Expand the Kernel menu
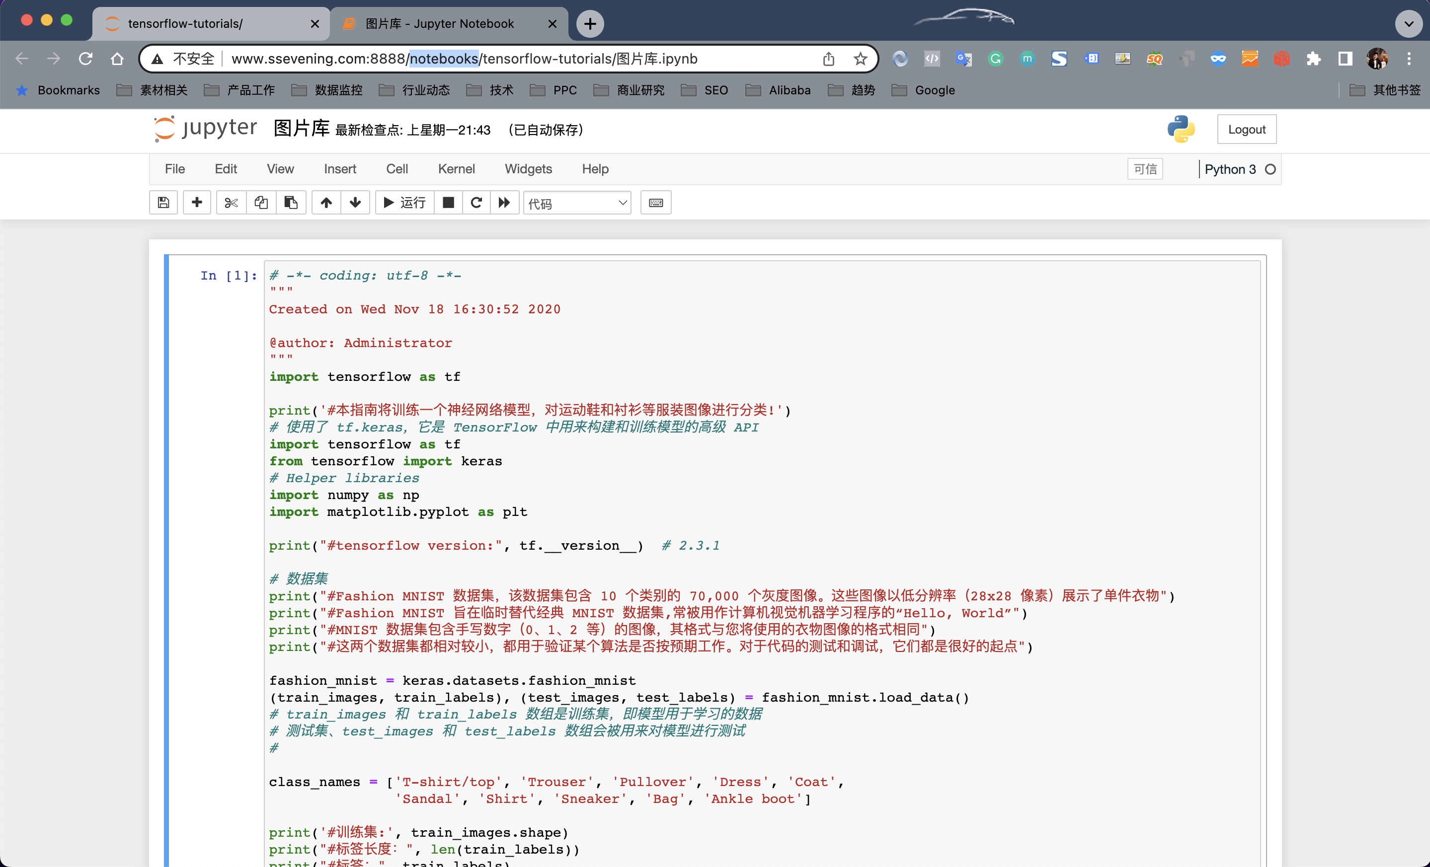1430x867 pixels. click(x=455, y=168)
